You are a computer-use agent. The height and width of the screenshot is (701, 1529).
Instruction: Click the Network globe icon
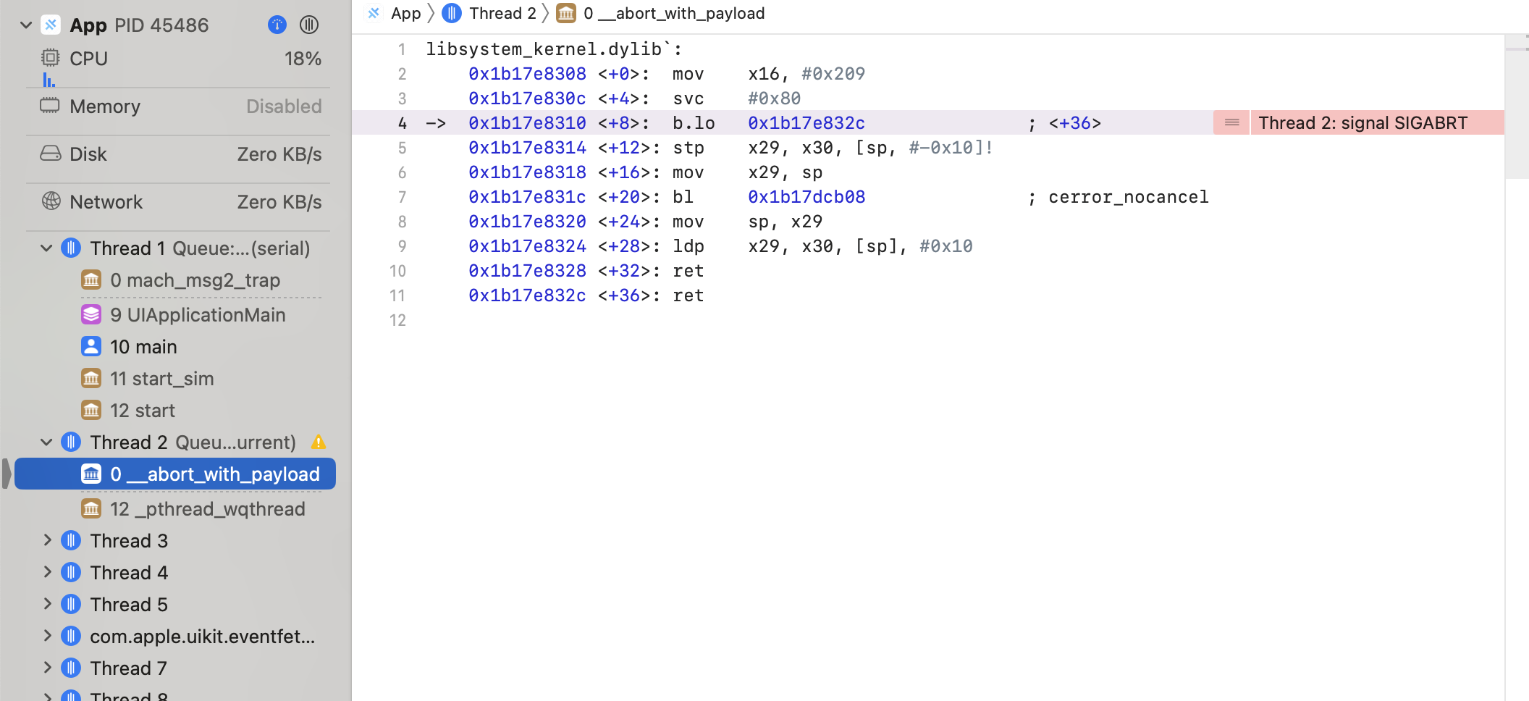pos(51,201)
